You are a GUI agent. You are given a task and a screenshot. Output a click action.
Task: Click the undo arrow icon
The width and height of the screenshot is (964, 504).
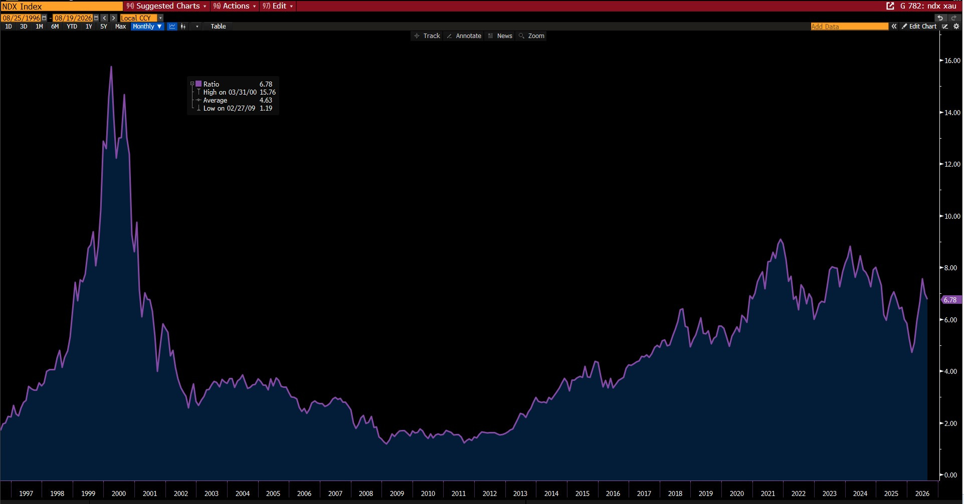click(x=940, y=18)
